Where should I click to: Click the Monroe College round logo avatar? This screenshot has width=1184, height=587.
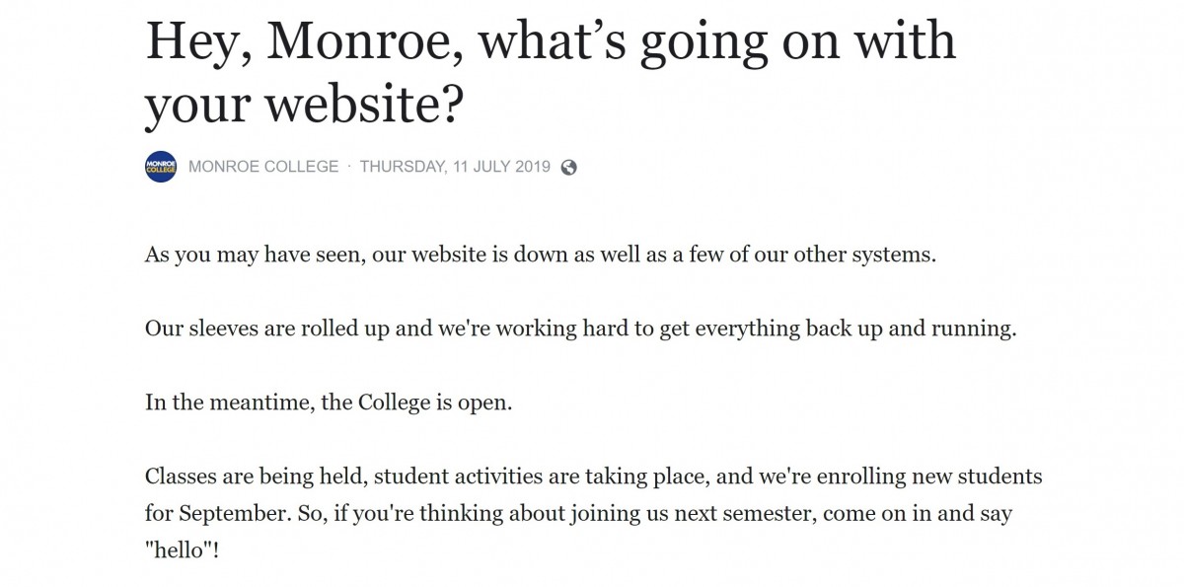pyautogui.click(x=161, y=167)
